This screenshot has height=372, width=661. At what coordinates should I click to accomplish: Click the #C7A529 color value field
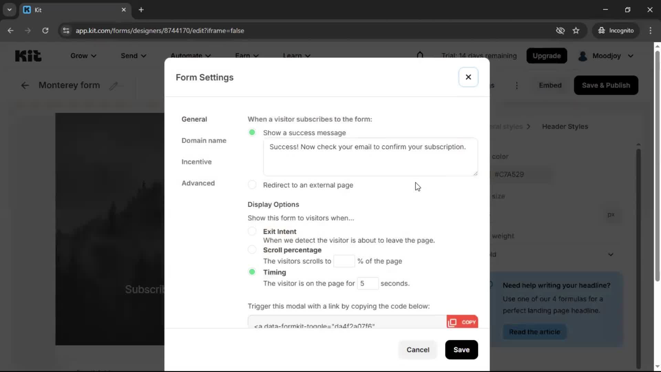(x=510, y=174)
